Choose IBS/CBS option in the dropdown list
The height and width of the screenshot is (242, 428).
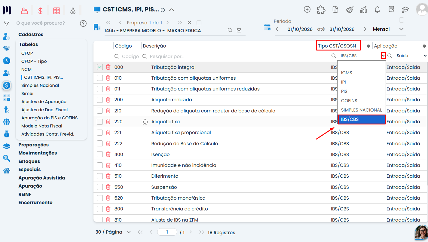pyautogui.click(x=362, y=119)
